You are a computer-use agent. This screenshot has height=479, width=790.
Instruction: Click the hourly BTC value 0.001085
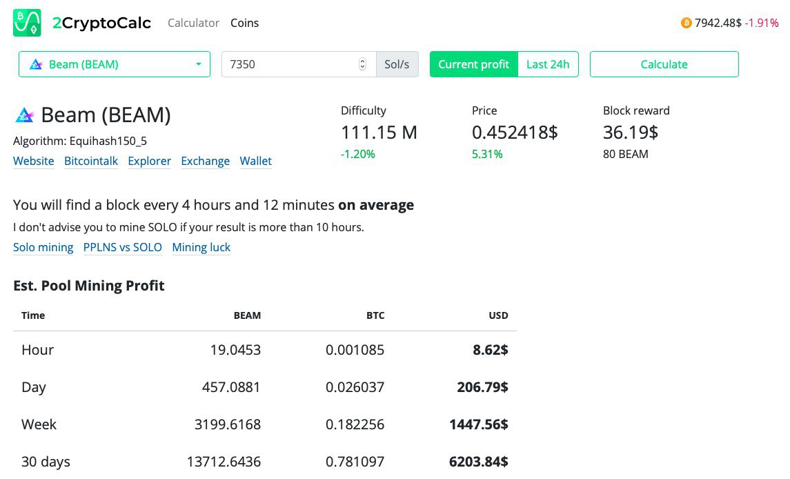point(355,350)
